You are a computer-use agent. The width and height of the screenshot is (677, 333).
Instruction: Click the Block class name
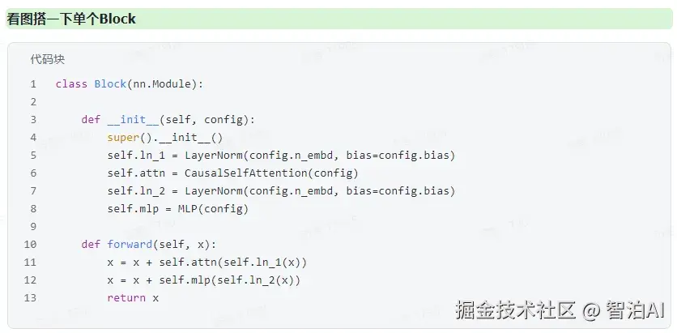(x=110, y=83)
